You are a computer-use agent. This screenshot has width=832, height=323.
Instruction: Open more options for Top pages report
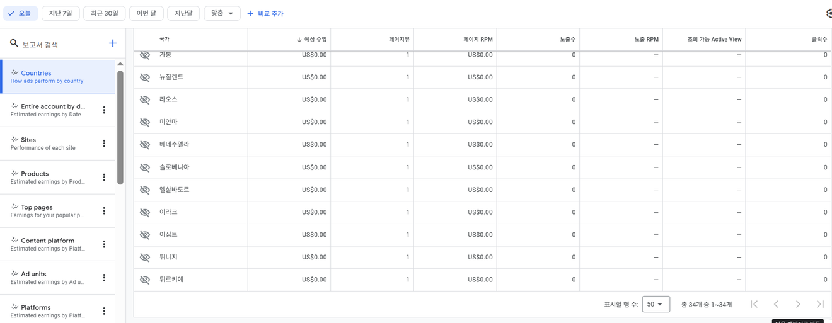pyautogui.click(x=104, y=211)
